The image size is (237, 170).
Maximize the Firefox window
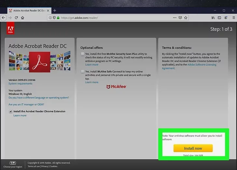point(224,10)
